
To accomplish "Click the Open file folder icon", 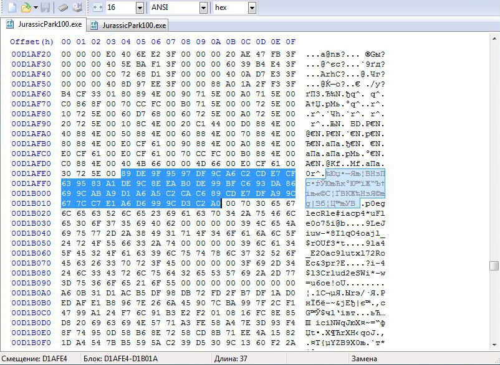I will click(25, 7).
